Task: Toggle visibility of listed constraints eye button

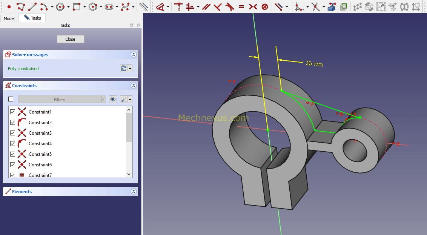Action: pyautogui.click(x=113, y=99)
